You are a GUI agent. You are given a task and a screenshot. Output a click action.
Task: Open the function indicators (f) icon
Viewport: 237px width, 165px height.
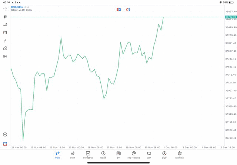(5, 41)
